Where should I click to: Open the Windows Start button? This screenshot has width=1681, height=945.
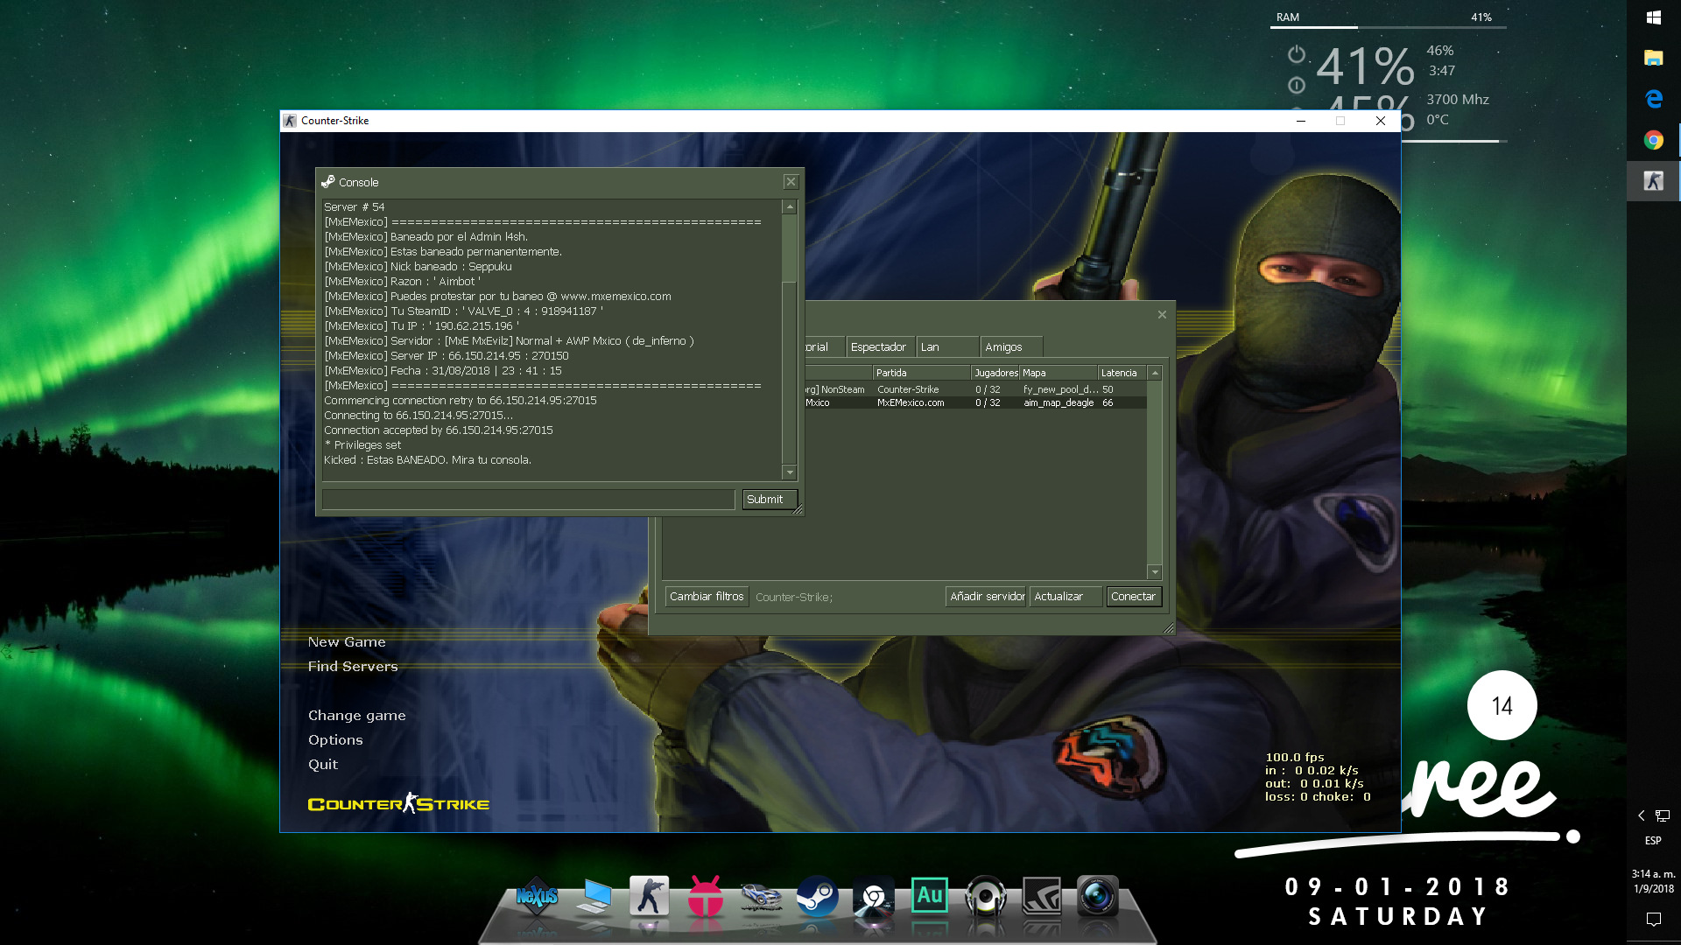coord(1654,17)
